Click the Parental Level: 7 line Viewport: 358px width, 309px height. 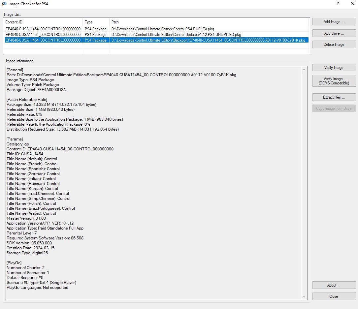click(x=22, y=233)
